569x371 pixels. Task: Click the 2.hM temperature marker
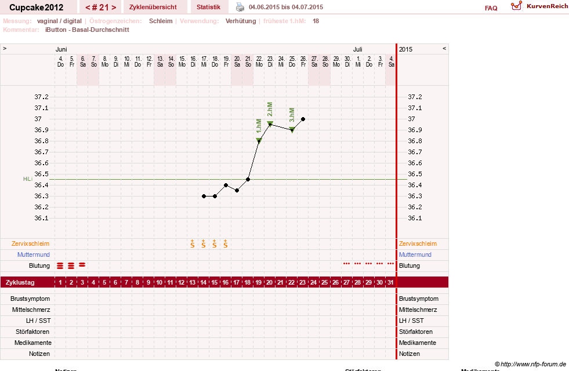click(270, 124)
